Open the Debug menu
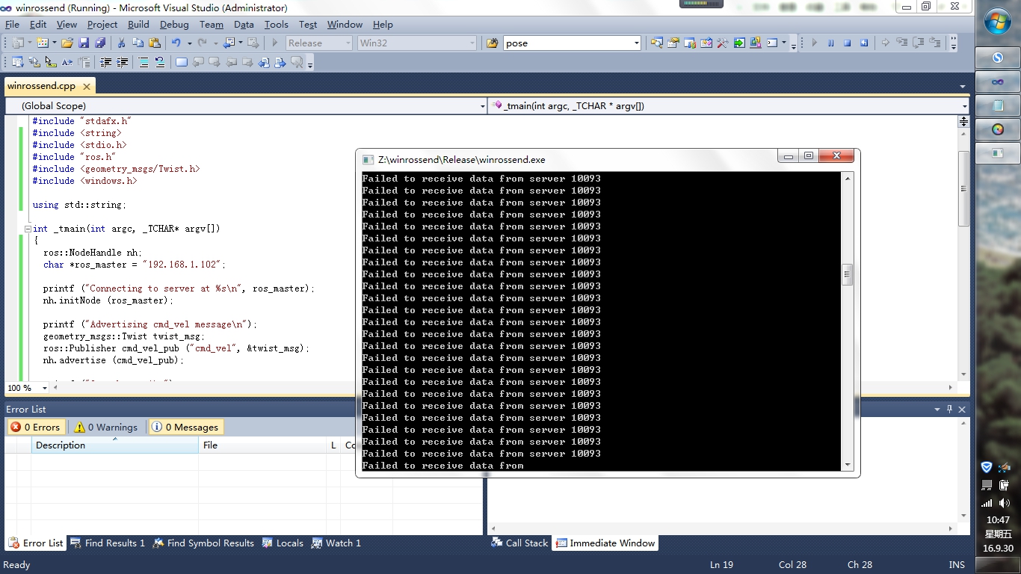 click(x=174, y=25)
